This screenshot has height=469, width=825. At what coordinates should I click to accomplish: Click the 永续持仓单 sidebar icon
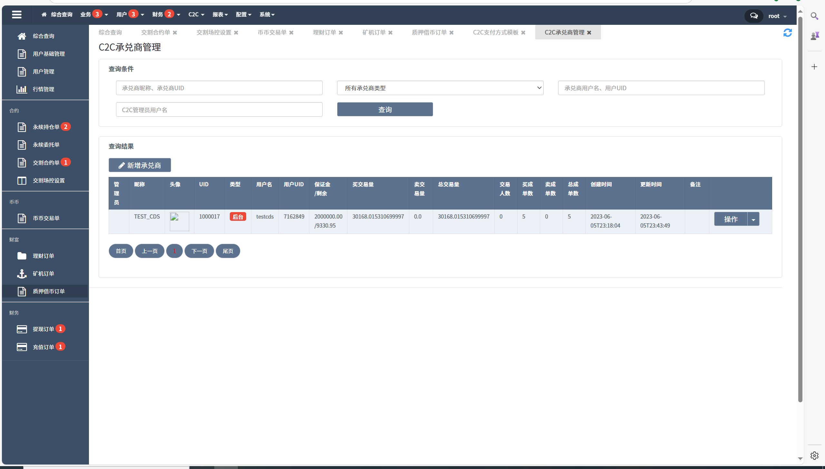[x=23, y=127]
